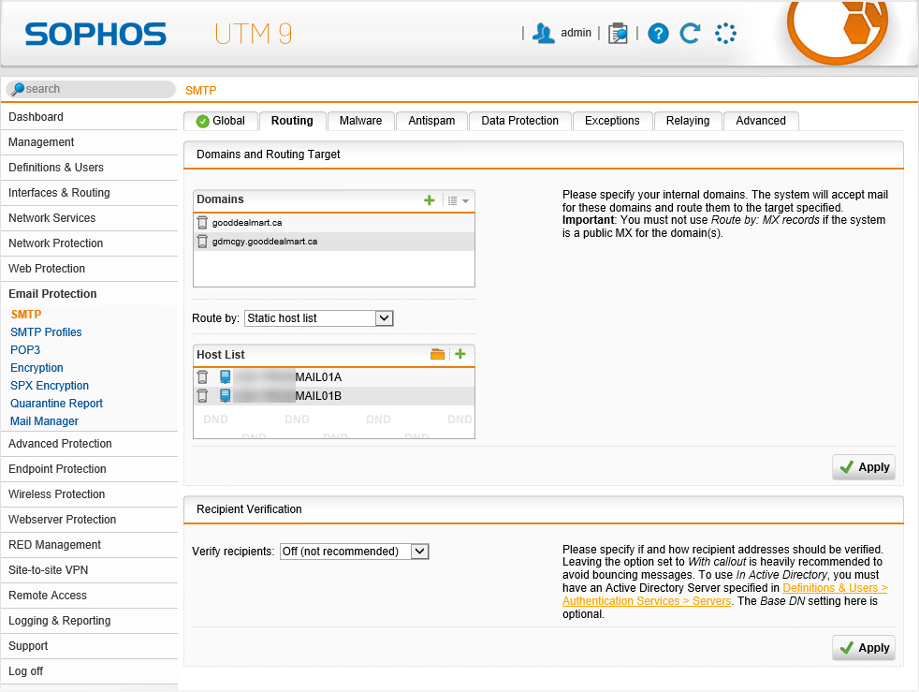Click the host icon beside MAIL01B
Viewport: 919px width, 692px height.
(x=225, y=395)
